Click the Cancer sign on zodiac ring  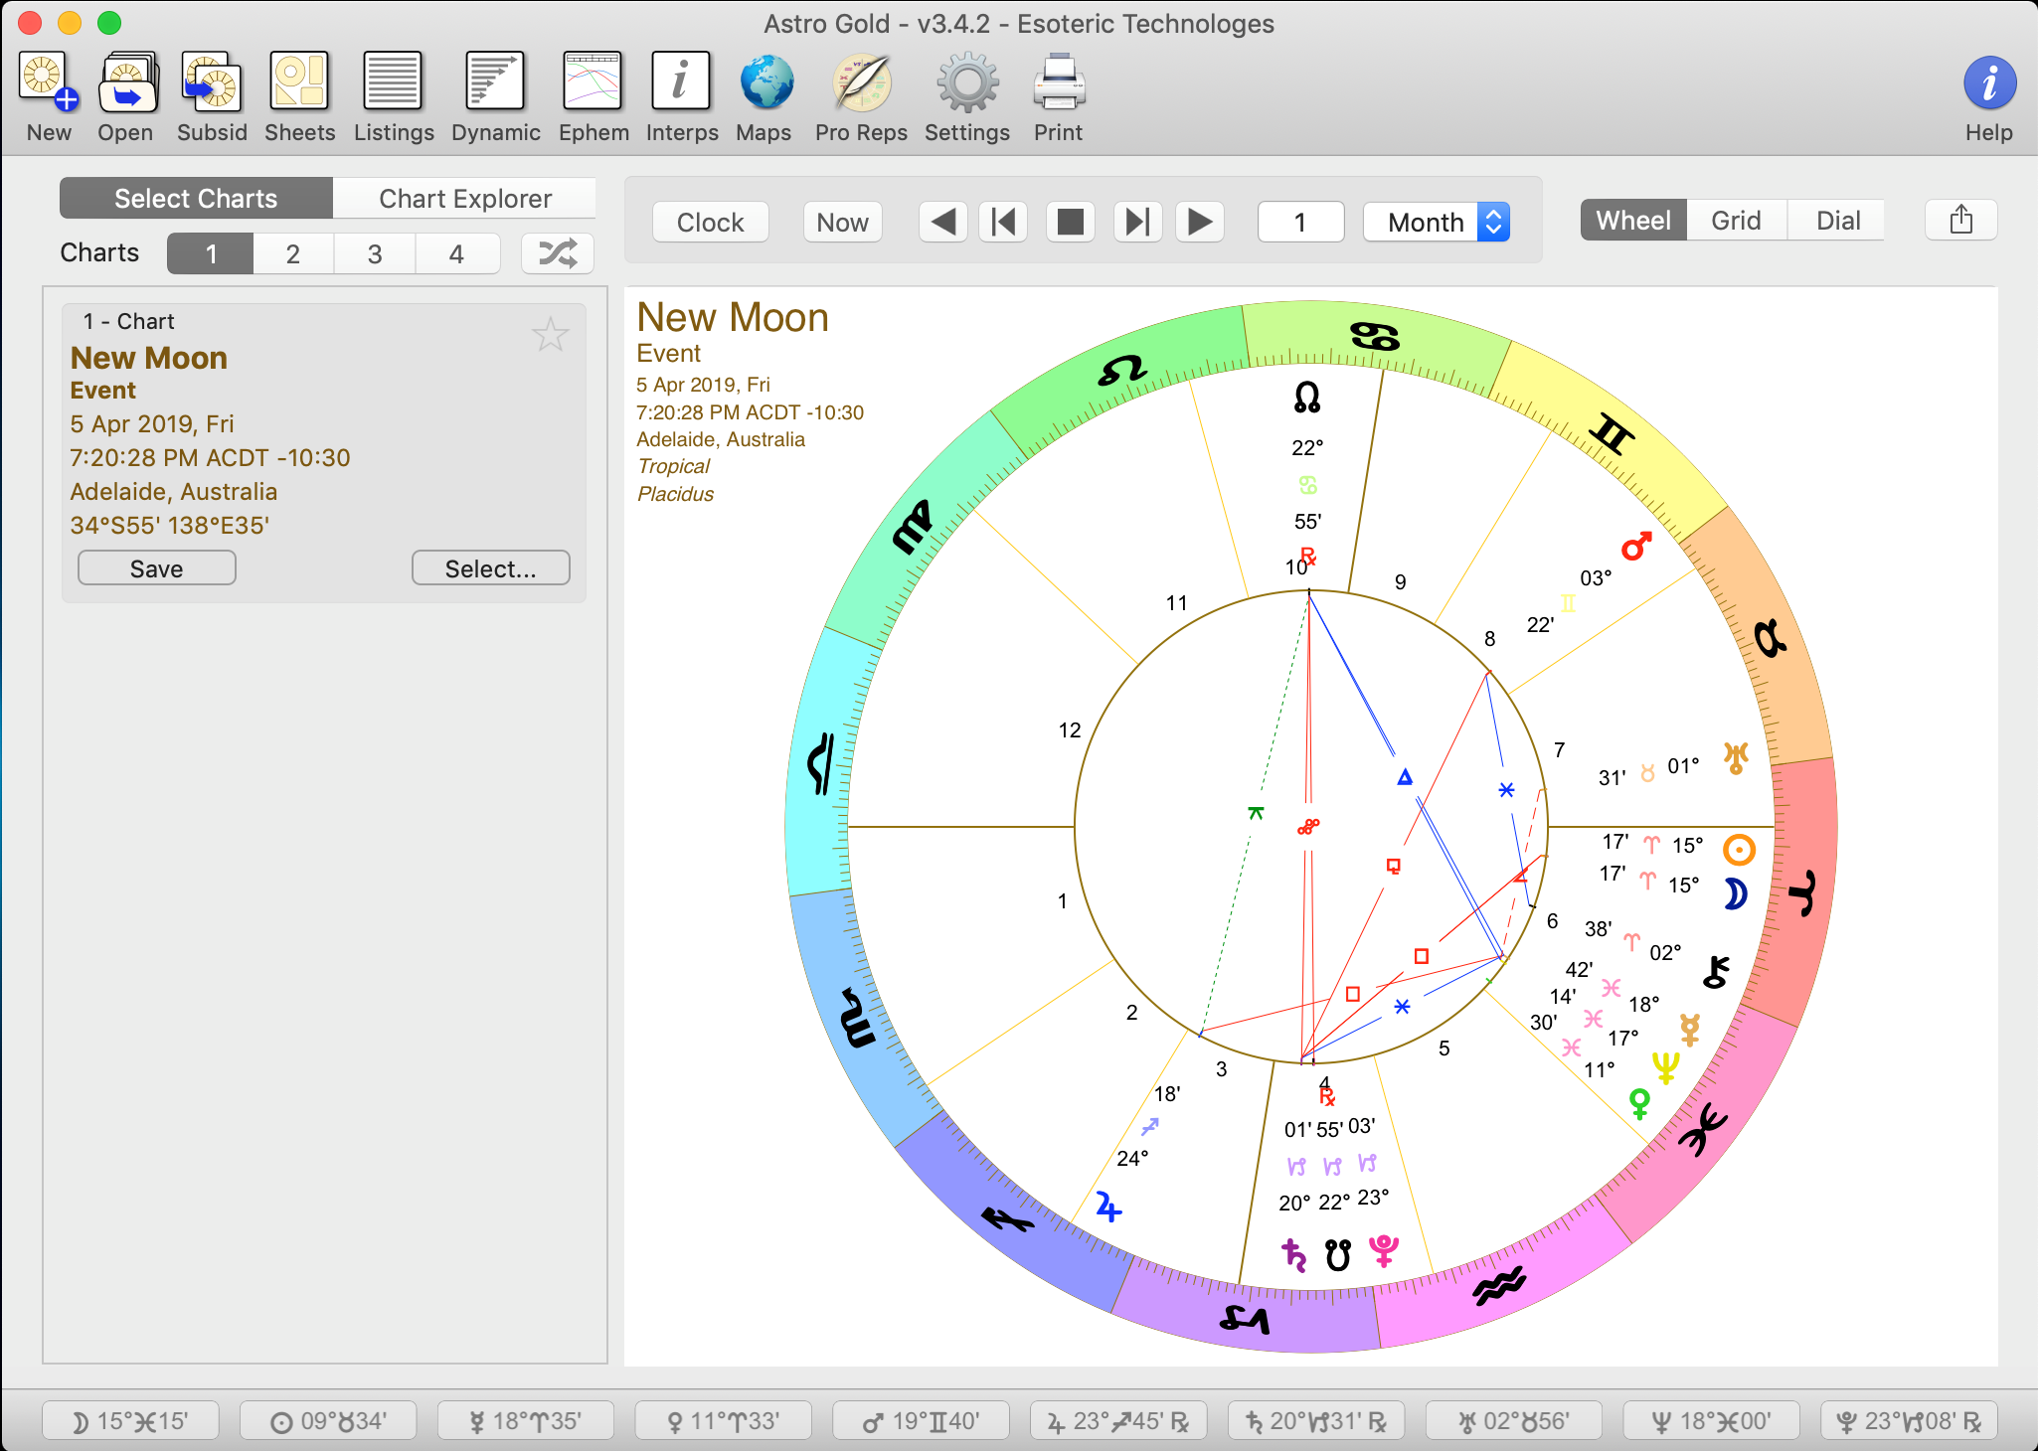click(1375, 337)
